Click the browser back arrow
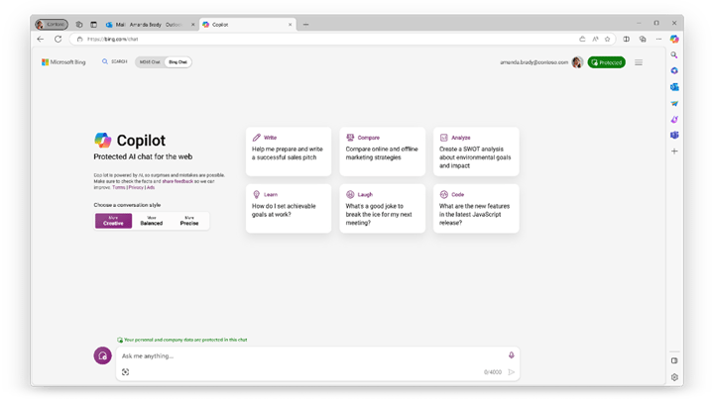Image resolution: width=714 pixels, height=401 pixels. pos(41,40)
